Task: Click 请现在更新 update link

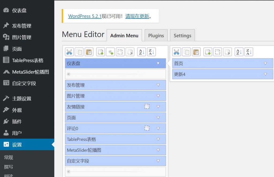Action: pyautogui.click(x=137, y=16)
